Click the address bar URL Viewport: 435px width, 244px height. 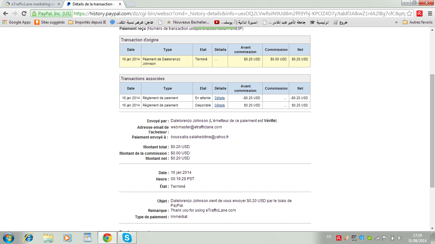coord(239,14)
